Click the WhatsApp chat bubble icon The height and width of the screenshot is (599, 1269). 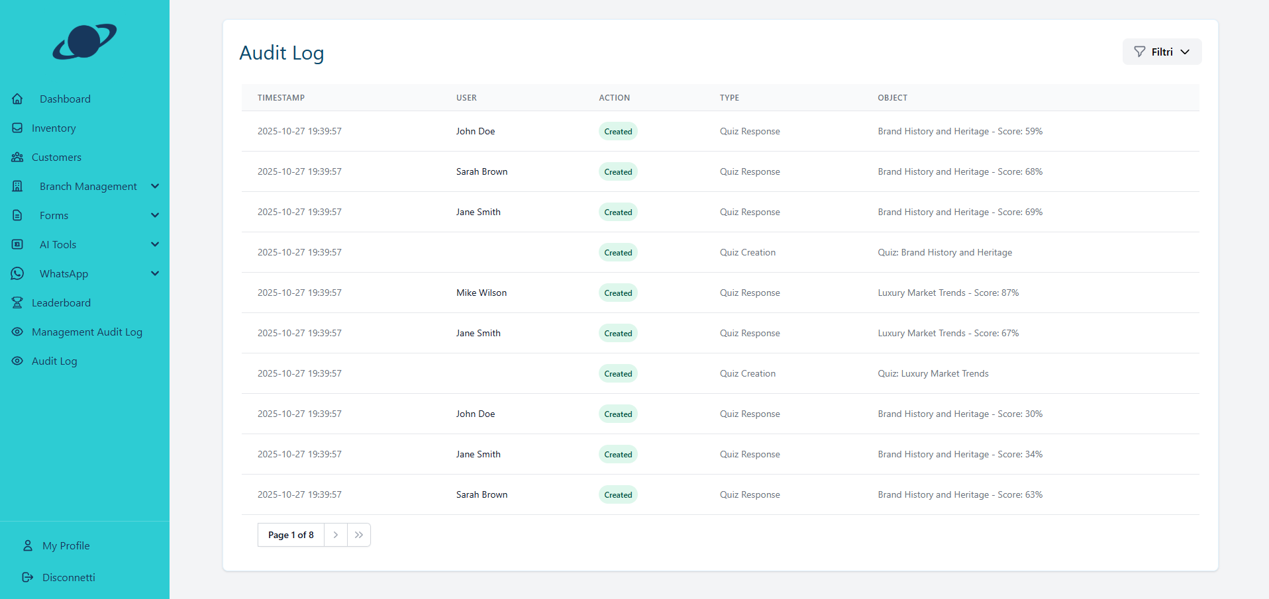tap(17, 273)
